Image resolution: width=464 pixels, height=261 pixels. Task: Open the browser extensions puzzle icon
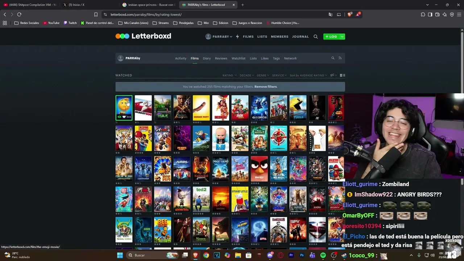pyautogui.click(x=423, y=14)
